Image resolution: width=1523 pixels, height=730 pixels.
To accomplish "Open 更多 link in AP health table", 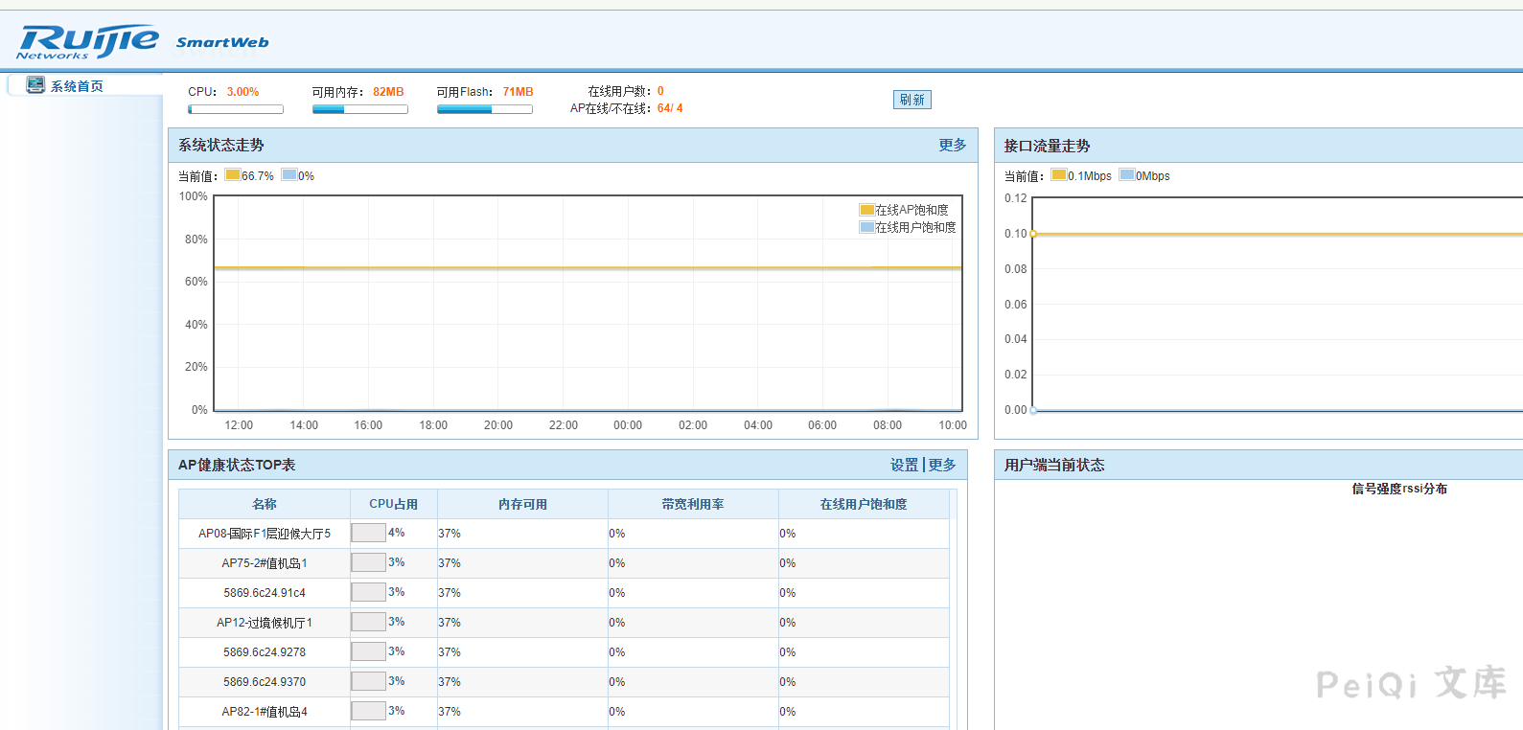I will pyautogui.click(x=942, y=465).
